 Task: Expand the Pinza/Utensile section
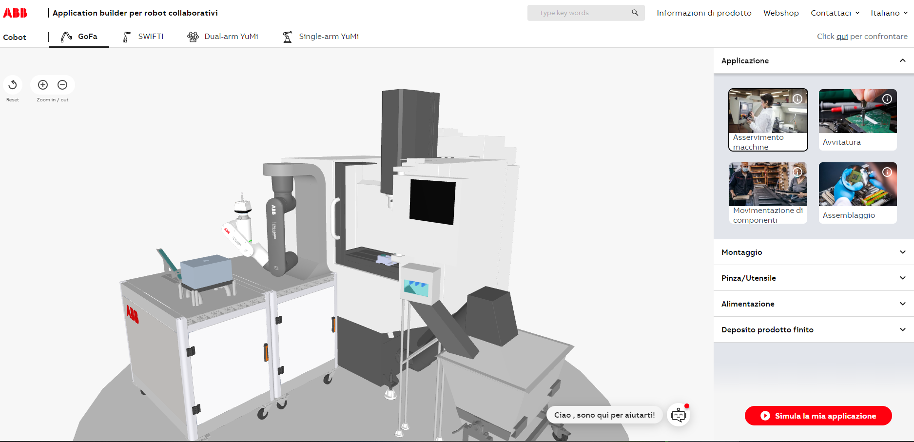pos(902,278)
